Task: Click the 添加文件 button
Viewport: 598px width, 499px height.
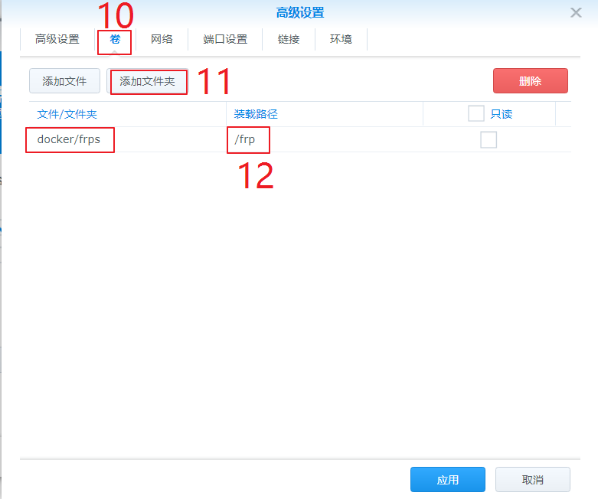Action: pos(64,81)
